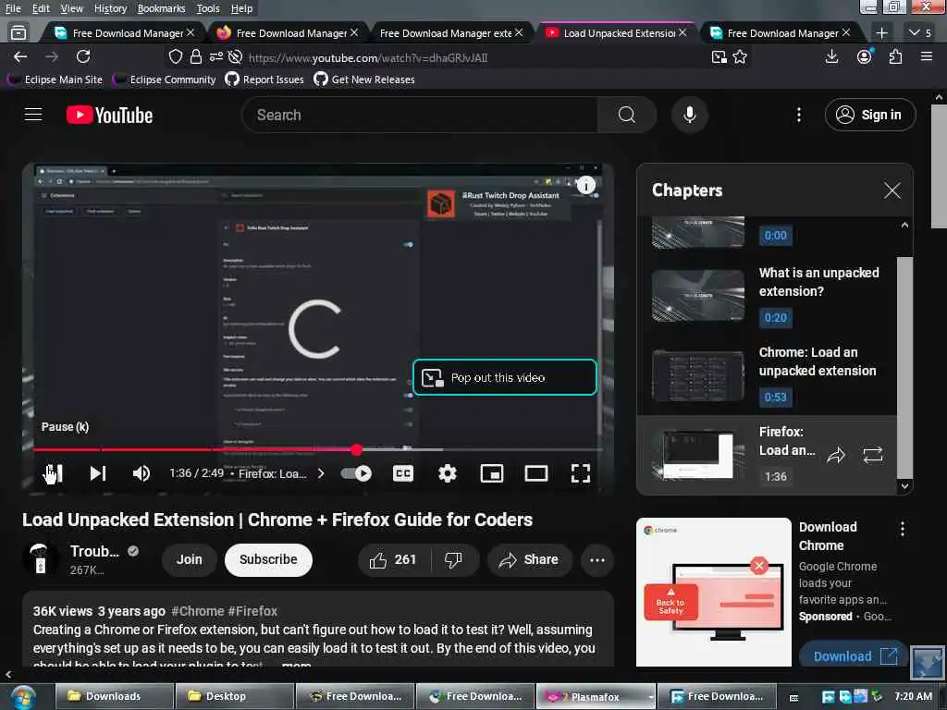The width and height of the screenshot is (947, 710).
Task: Click the YouTube Search input field
Action: (x=420, y=115)
